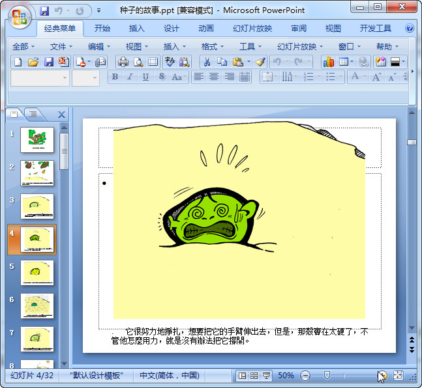Open the 格式 classic menu
The height and width of the screenshot is (388, 422).
tap(213, 47)
